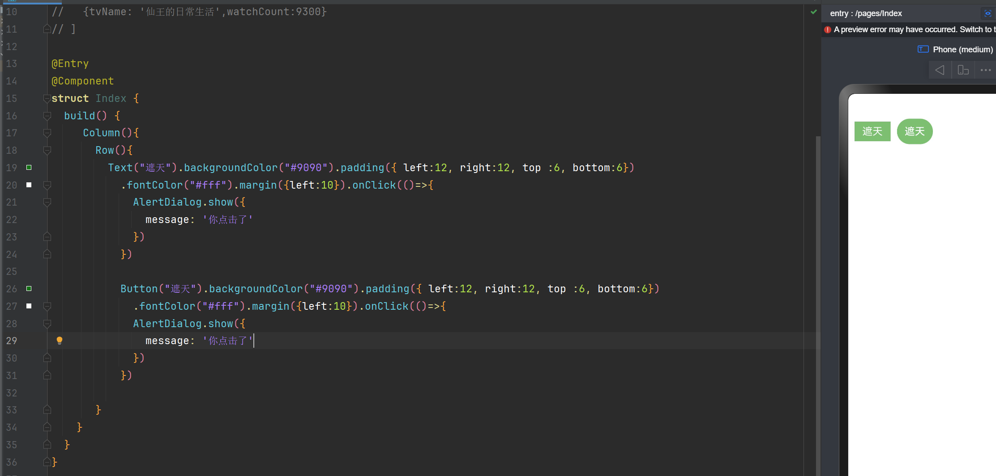Click backgroundColor on line 19
This screenshot has height=476, width=996.
pos(231,168)
